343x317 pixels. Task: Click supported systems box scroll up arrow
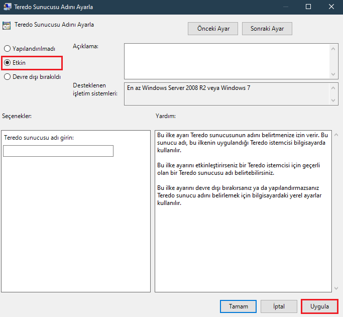point(333,88)
